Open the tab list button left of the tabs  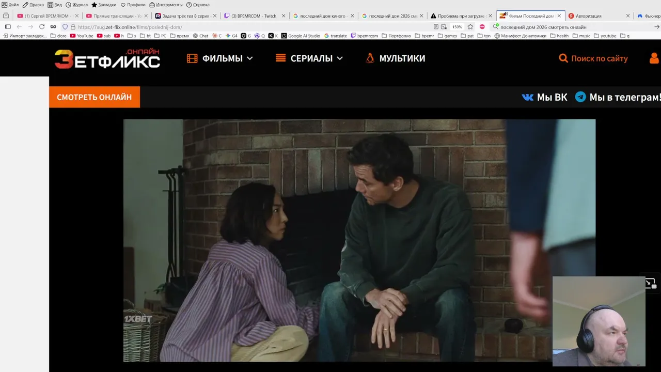tap(6, 16)
